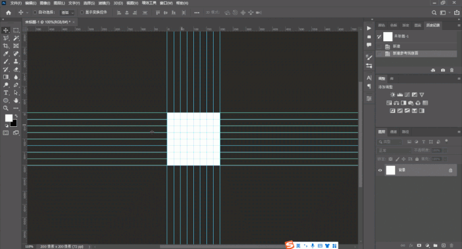Open the Auto-Select layer/group dropdown
462x249 pixels.
pyautogui.click(x=67, y=12)
